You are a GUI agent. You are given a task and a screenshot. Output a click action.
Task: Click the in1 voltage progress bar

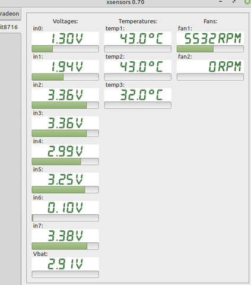click(65, 77)
